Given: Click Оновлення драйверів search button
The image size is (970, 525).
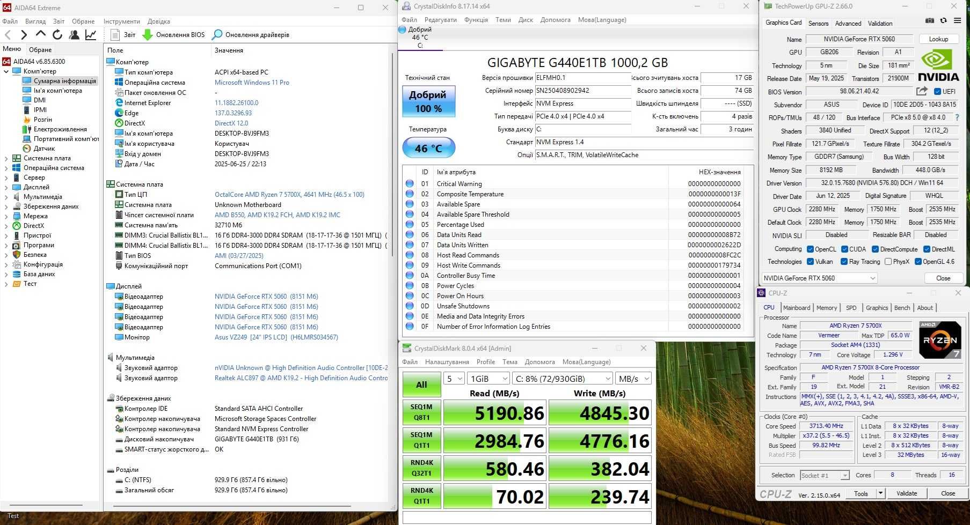Looking at the screenshot, I should [x=251, y=35].
